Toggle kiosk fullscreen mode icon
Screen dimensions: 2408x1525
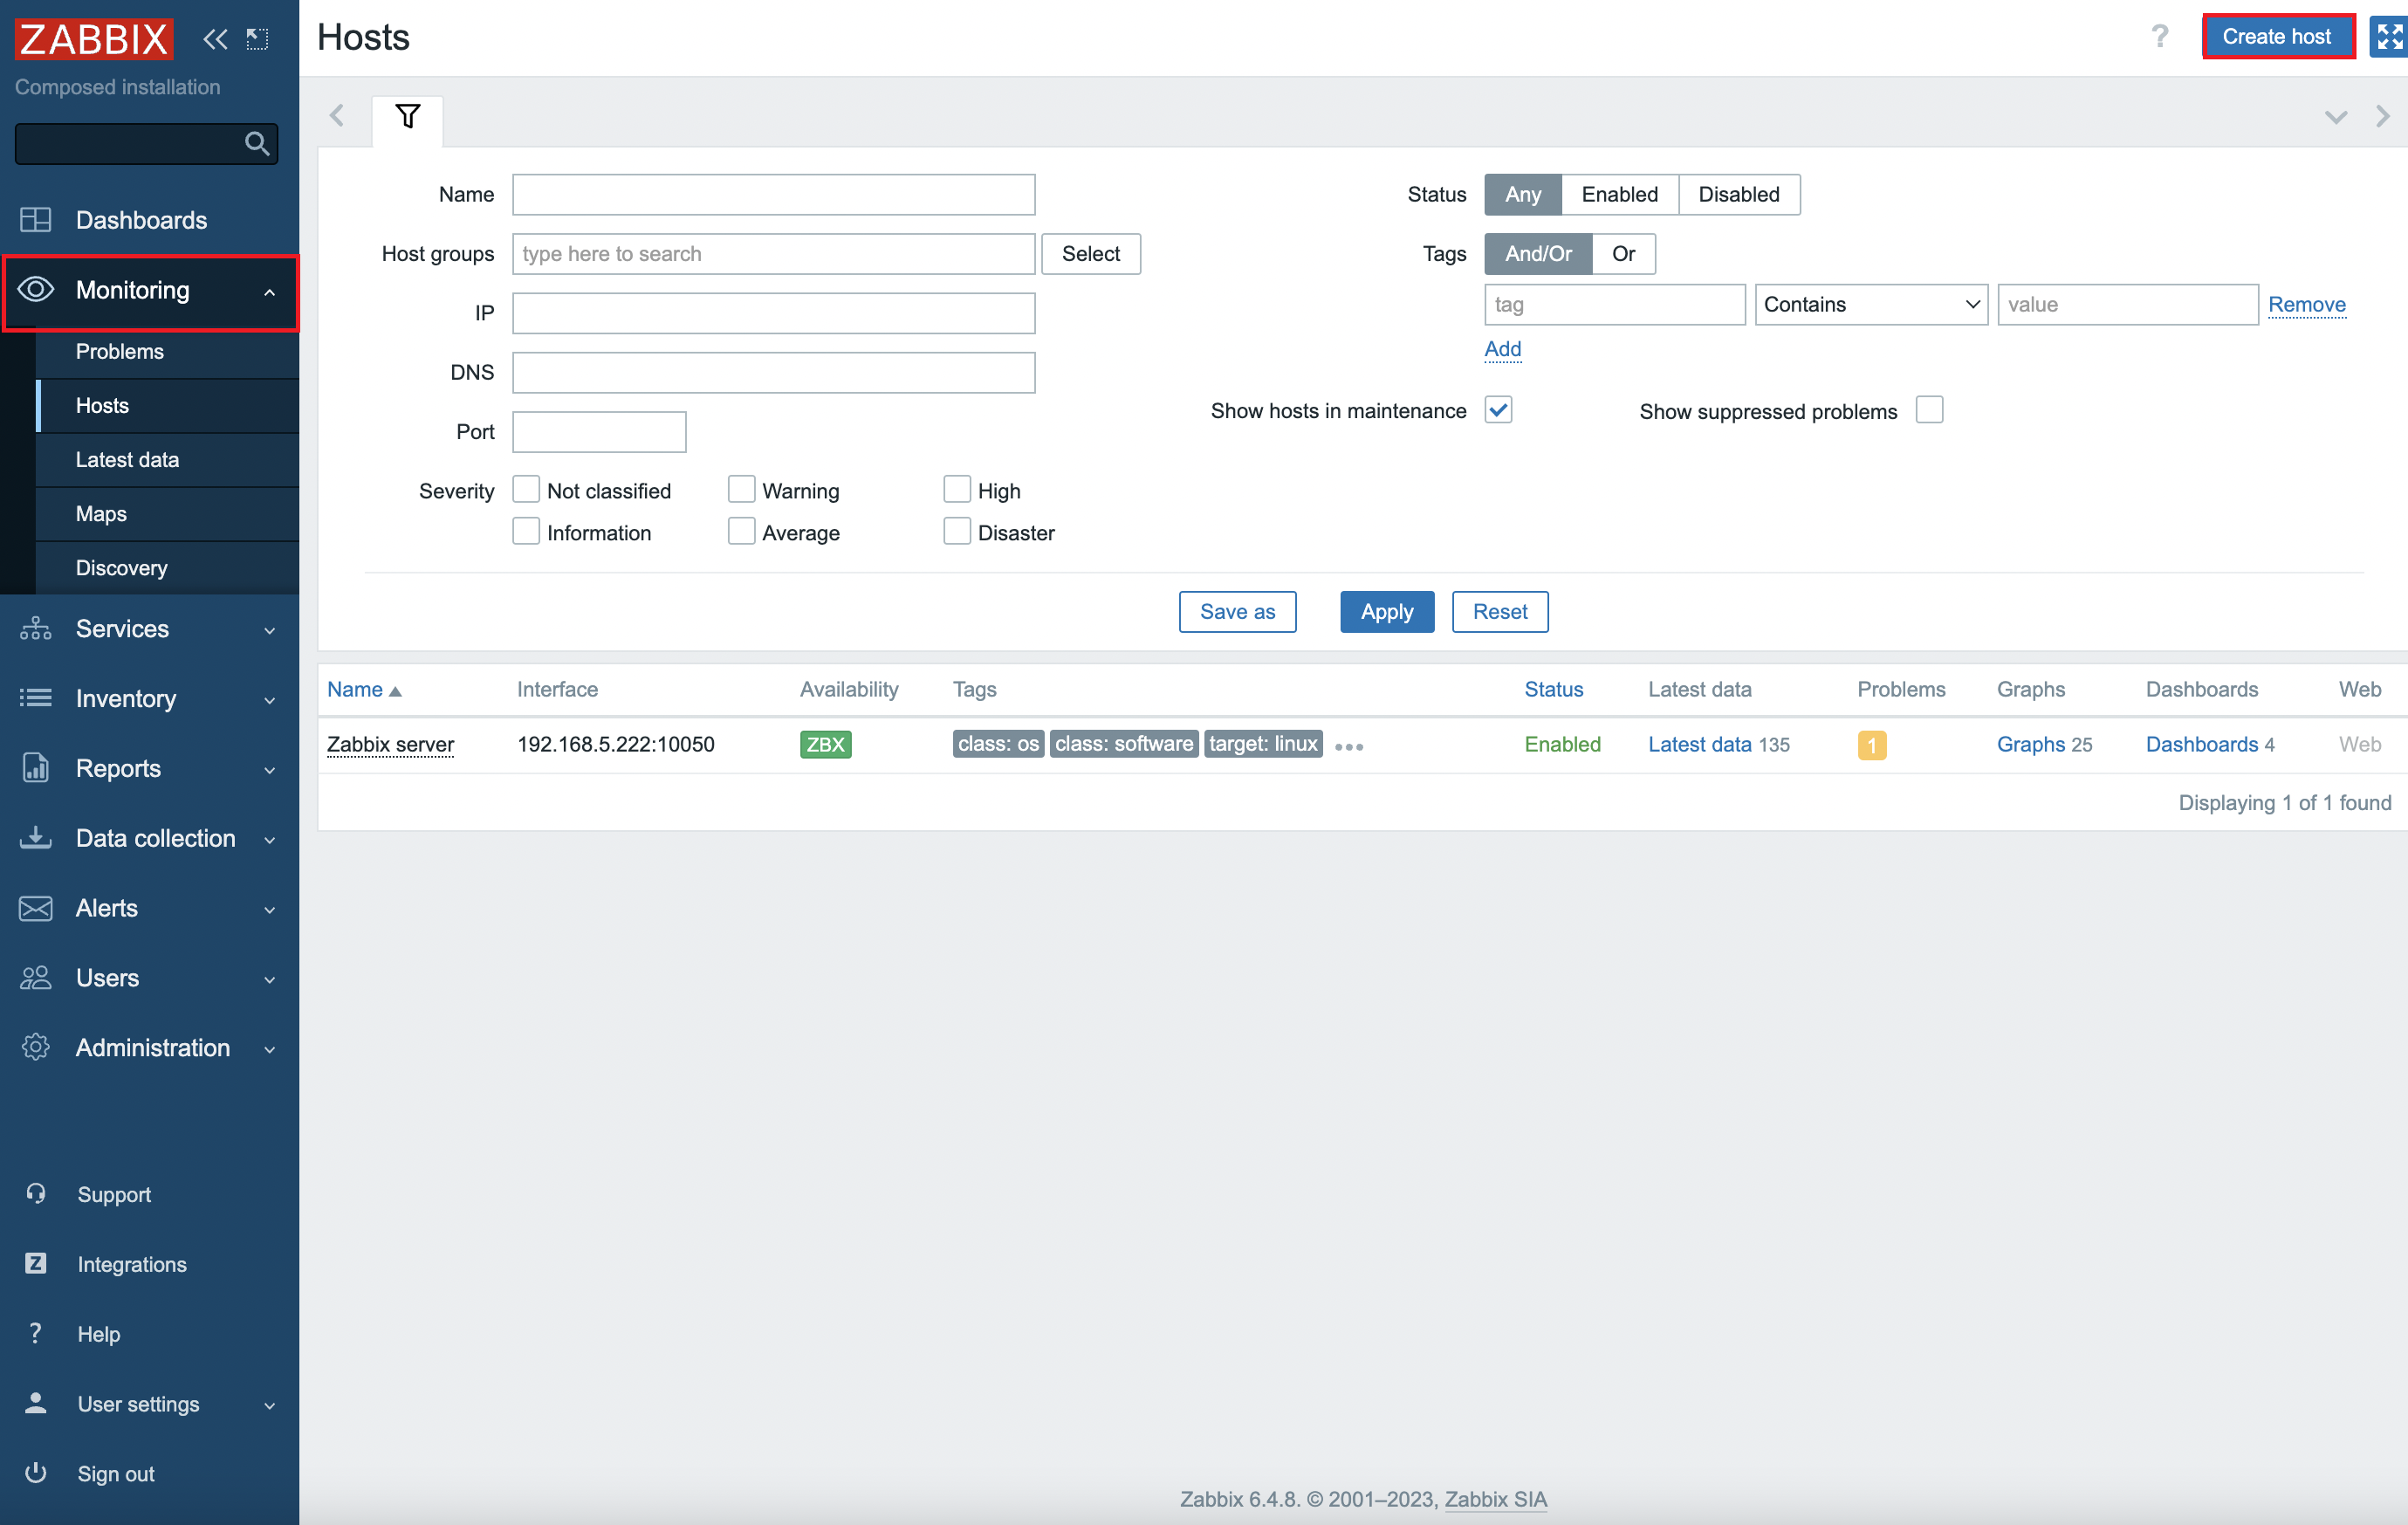[x=2388, y=37]
